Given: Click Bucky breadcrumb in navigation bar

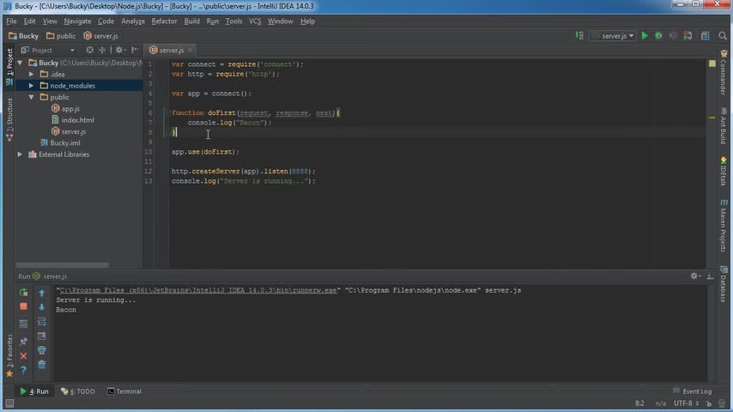Looking at the screenshot, I should point(23,36).
